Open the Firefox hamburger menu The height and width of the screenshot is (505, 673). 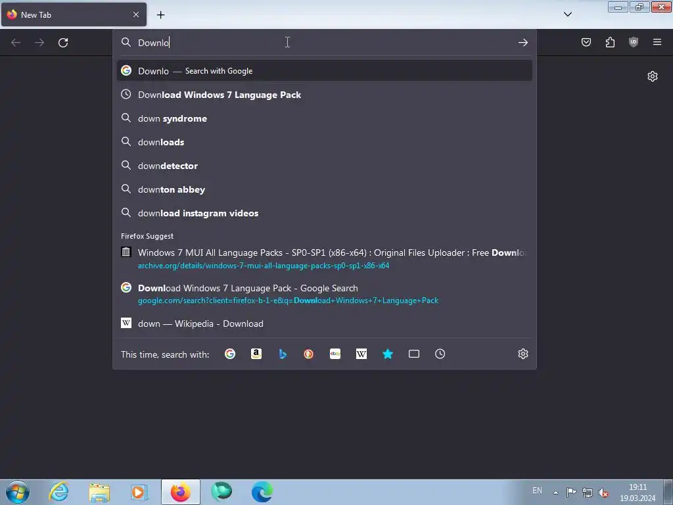point(657,42)
